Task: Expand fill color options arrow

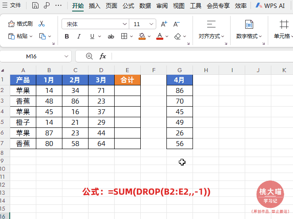Action: click(x=149, y=36)
